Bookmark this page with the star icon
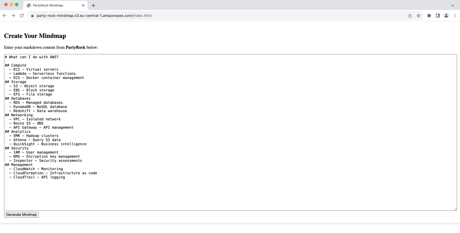This screenshot has width=460, height=233. click(x=419, y=16)
